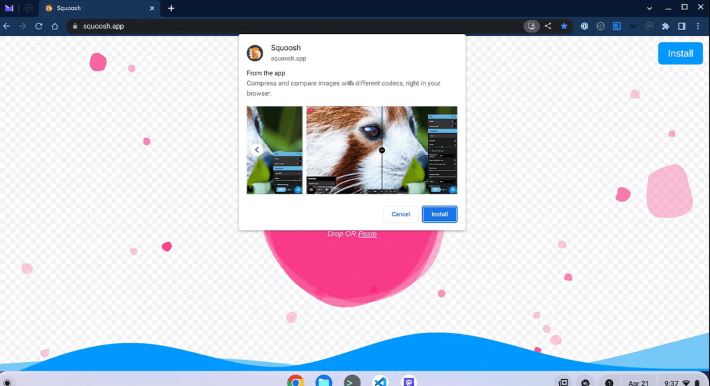
Task: Open the launcher circle button in shelf
Action: (7, 383)
